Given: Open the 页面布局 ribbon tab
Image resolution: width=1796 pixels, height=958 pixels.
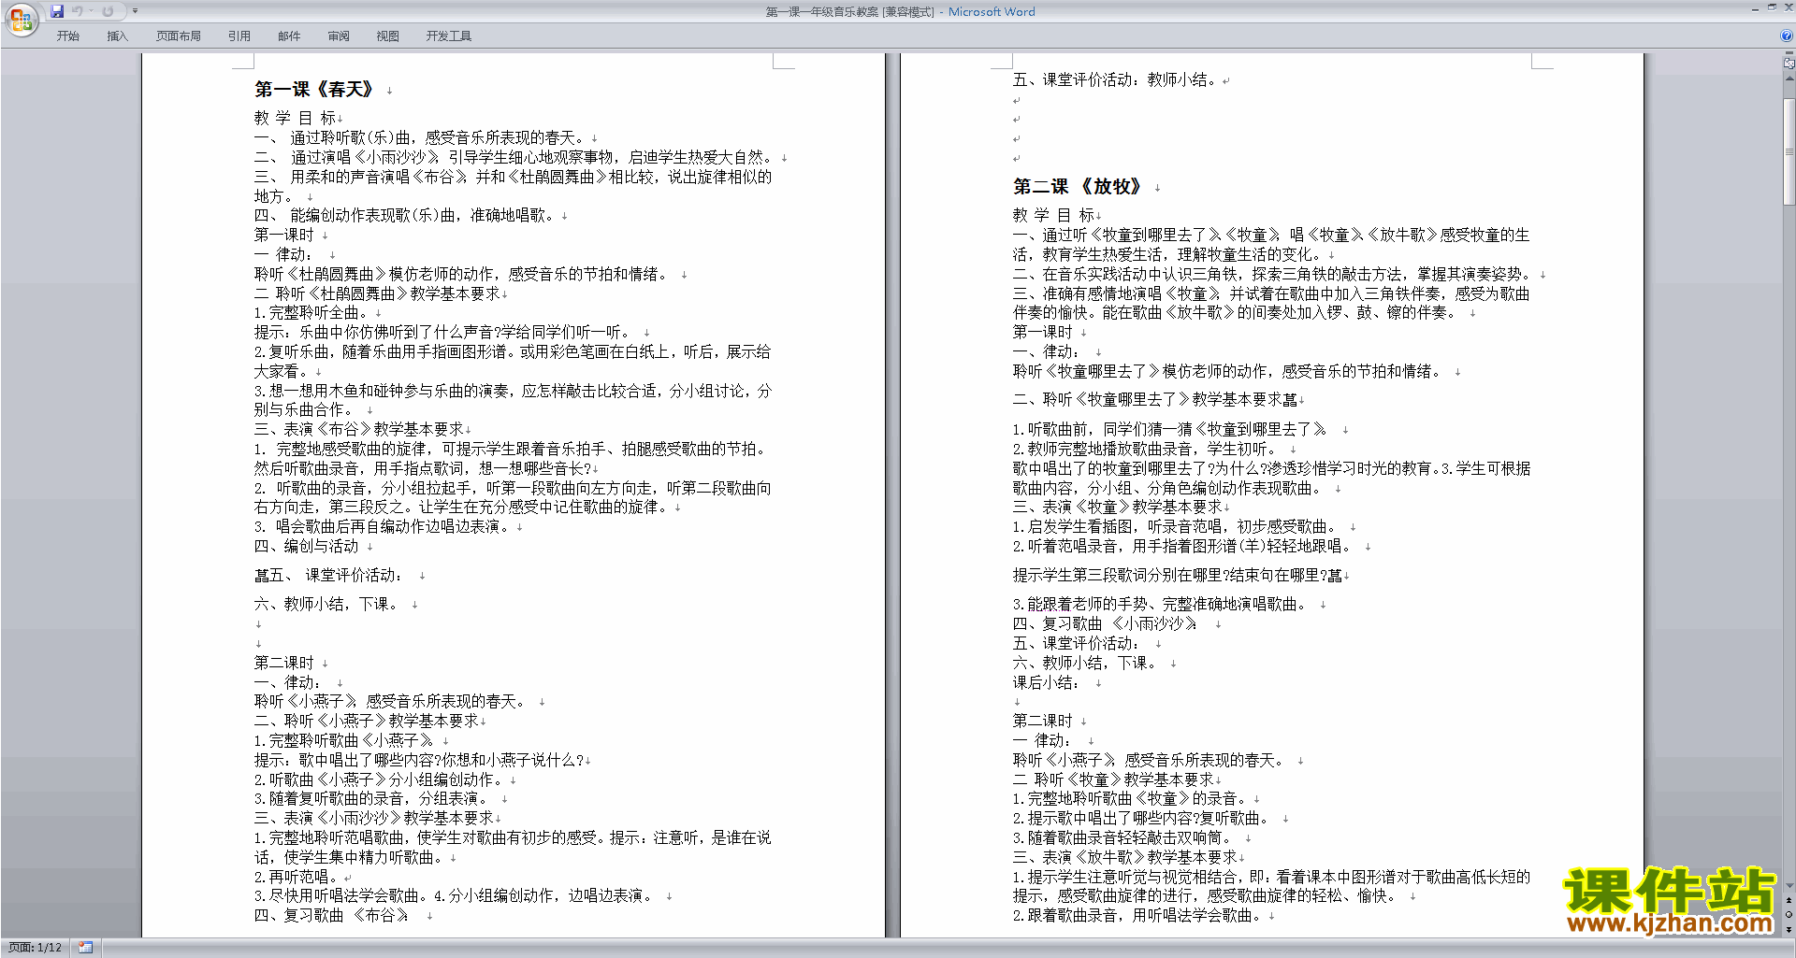Looking at the screenshot, I should tap(178, 36).
